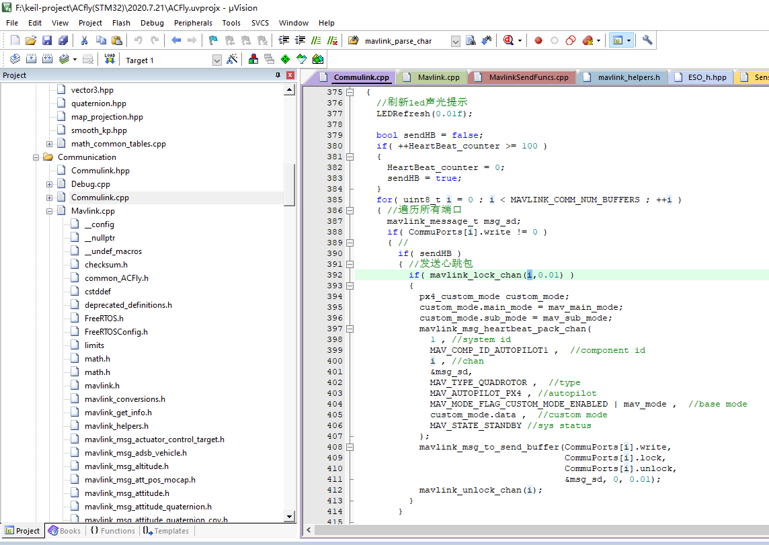769x545 pixels.
Task: Insert breakpoint red circle icon
Action: 538,41
